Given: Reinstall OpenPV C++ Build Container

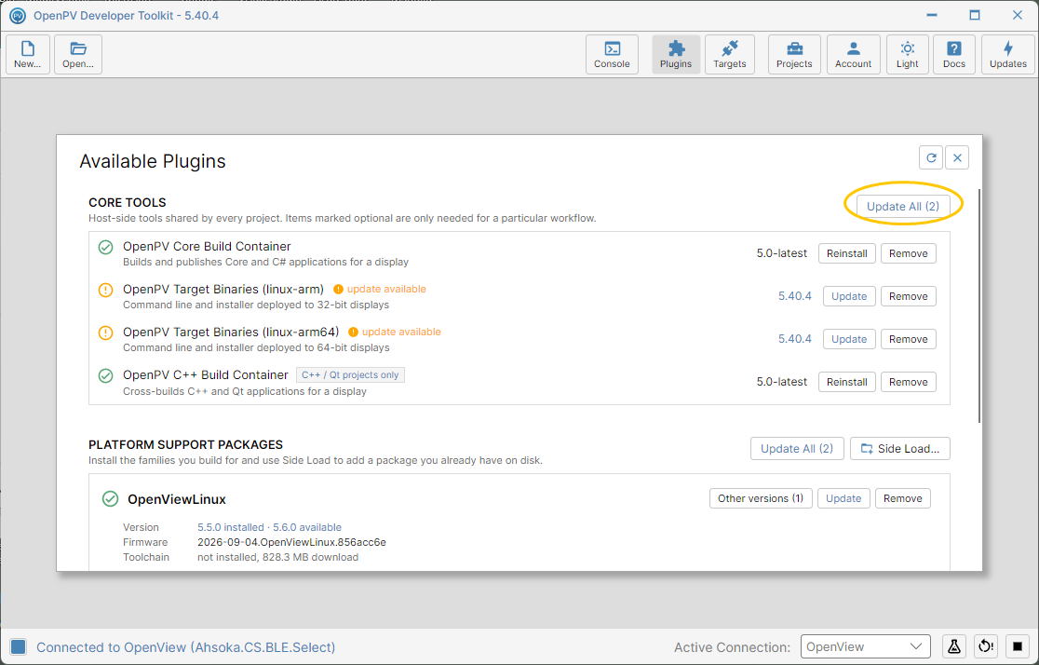Looking at the screenshot, I should click(x=847, y=382).
